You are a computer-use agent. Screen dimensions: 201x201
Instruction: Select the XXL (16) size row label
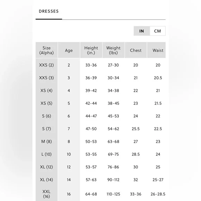(x=46, y=194)
